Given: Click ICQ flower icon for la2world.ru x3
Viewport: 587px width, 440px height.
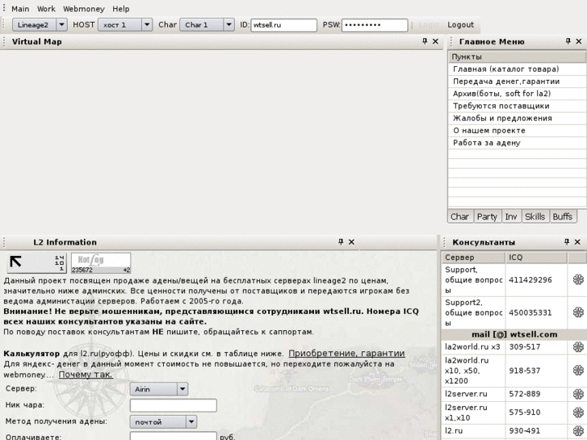Looking at the screenshot, I should (x=578, y=347).
